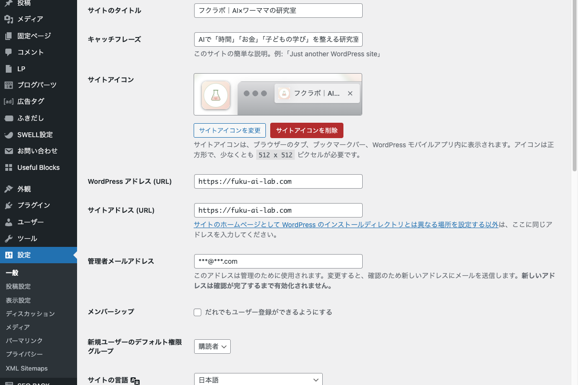Click the ツール wrench icon
The width and height of the screenshot is (578, 385).
tap(9, 238)
